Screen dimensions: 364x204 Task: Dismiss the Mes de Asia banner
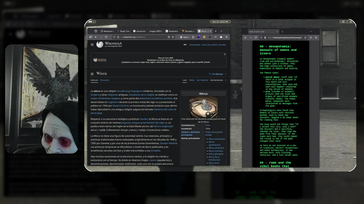(225, 54)
